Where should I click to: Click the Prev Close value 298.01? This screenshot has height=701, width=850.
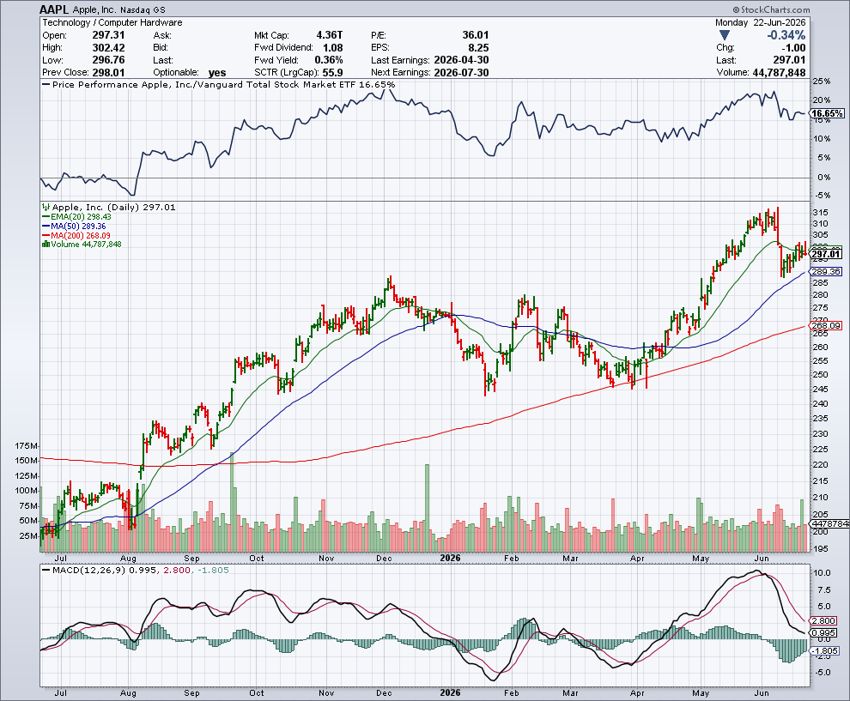tap(108, 73)
